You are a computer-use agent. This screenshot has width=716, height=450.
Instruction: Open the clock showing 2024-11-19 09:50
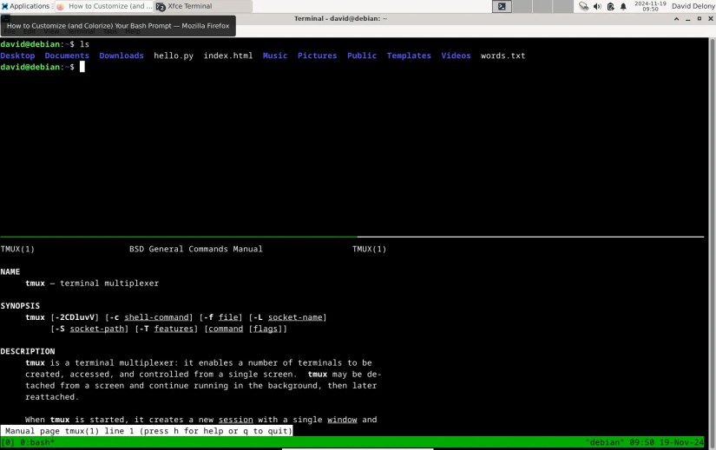coord(650,6)
